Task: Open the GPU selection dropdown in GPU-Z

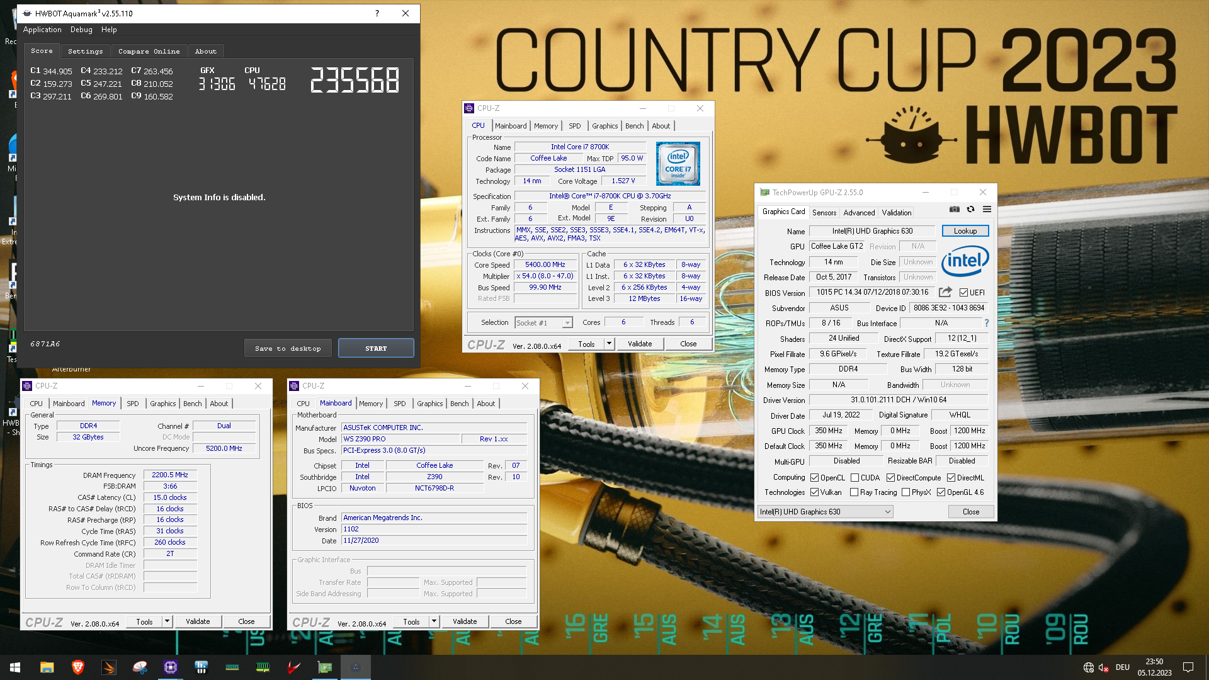Action: coord(825,512)
